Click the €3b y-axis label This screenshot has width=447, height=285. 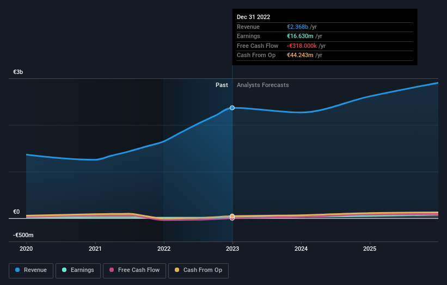tap(18, 72)
